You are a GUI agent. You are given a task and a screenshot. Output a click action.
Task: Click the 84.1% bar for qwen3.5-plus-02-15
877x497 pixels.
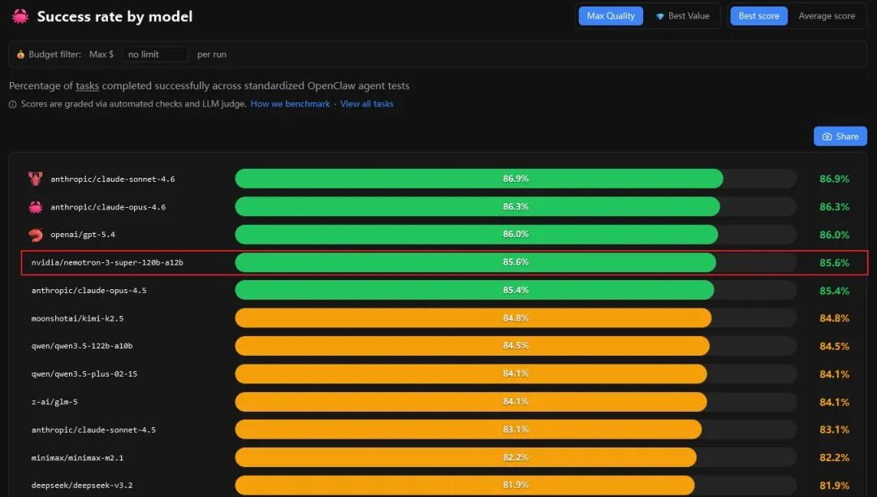click(471, 374)
